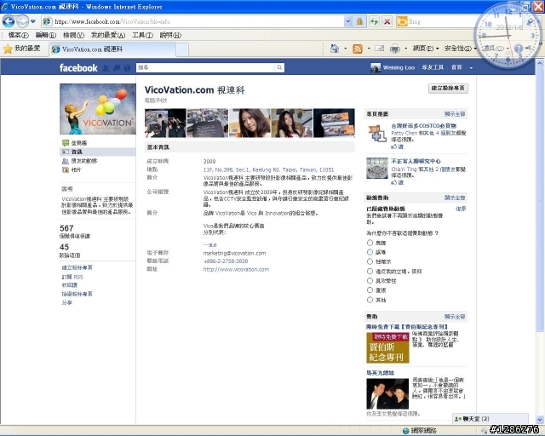Select the 性暗示 radio button

click(x=370, y=261)
